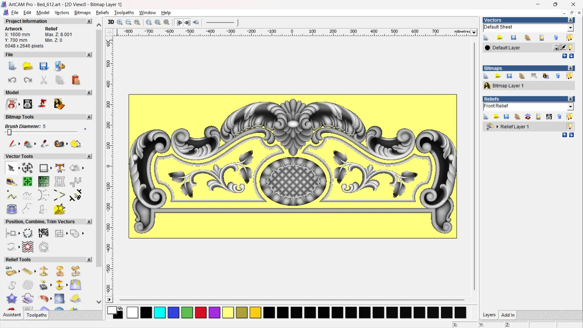Viewport: 583px width, 328px height.
Task: Select the vector selection arrow tool
Action: pos(11,168)
